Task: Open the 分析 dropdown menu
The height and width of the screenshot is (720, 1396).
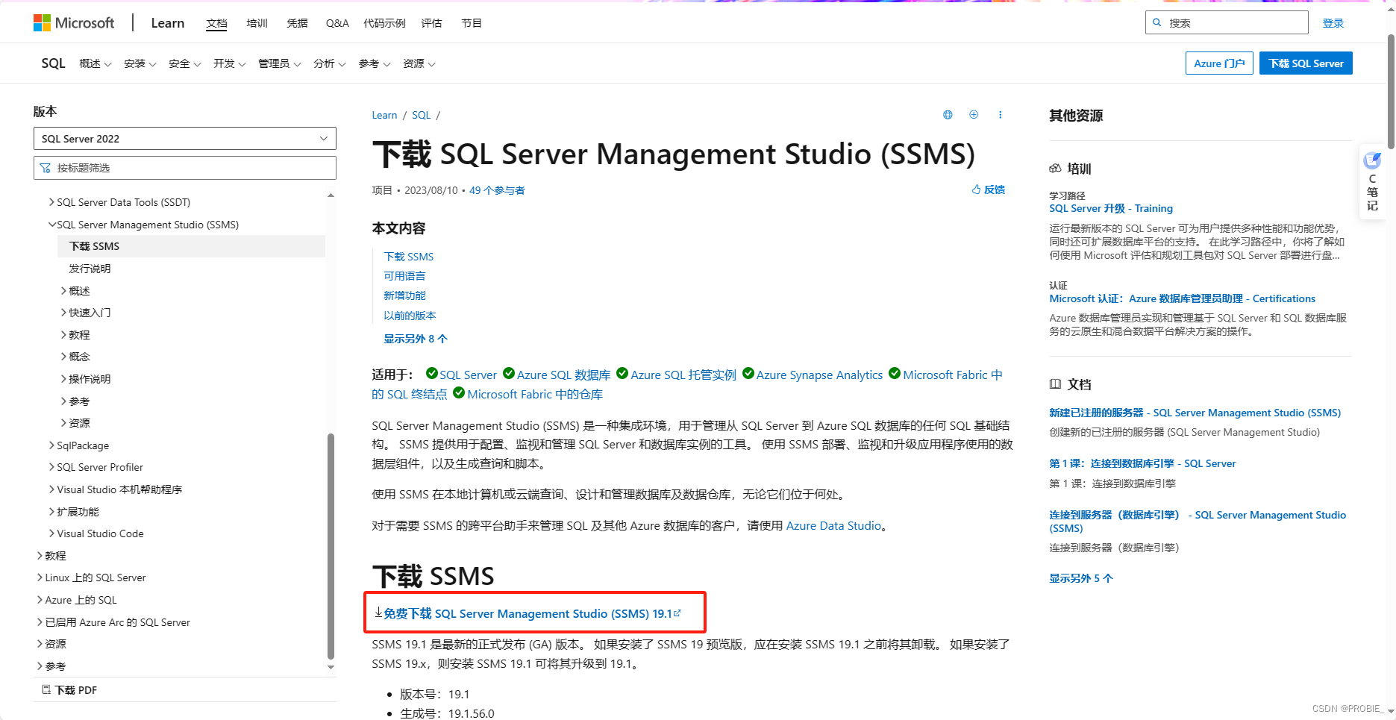Action: pyautogui.click(x=330, y=63)
